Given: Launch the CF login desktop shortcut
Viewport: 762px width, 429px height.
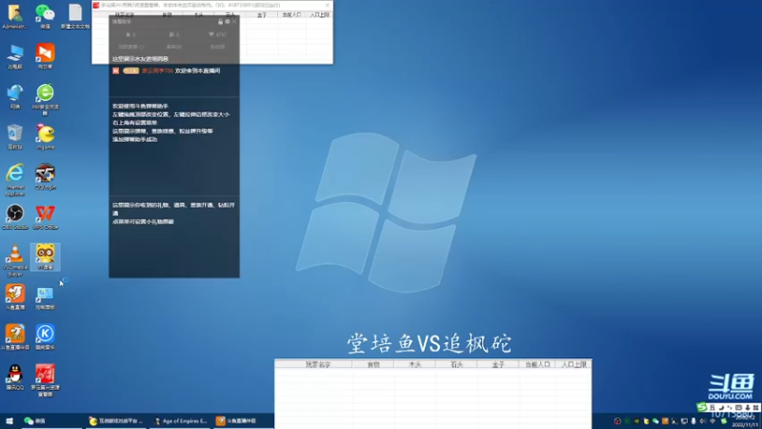Looking at the screenshot, I should click(x=45, y=176).
